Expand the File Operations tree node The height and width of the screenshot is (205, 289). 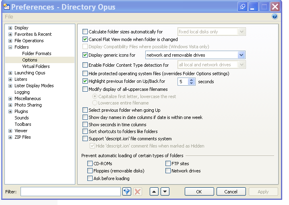10,41
